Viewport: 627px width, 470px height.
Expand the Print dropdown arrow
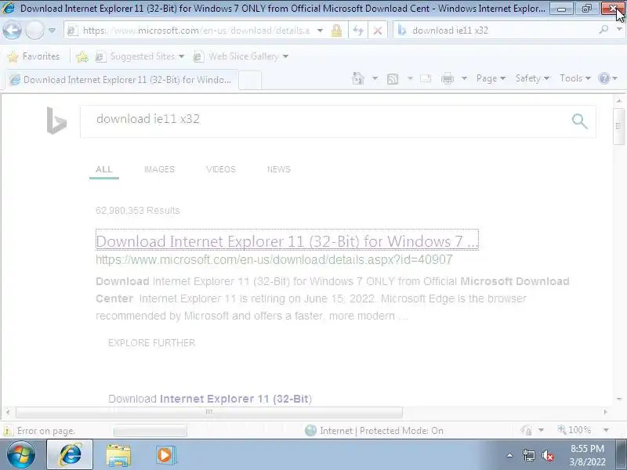[x=464, y=78]
